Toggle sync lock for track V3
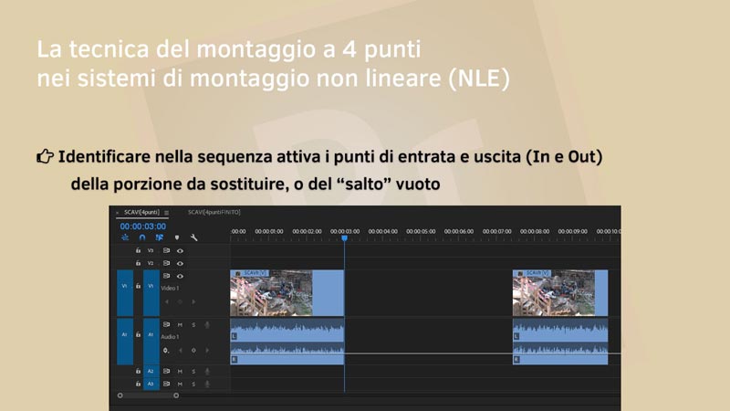This screenshot has height=411, width=730. coord(166,250)
